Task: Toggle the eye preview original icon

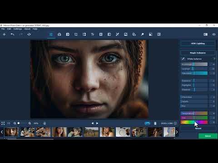Action: [213, 34]
